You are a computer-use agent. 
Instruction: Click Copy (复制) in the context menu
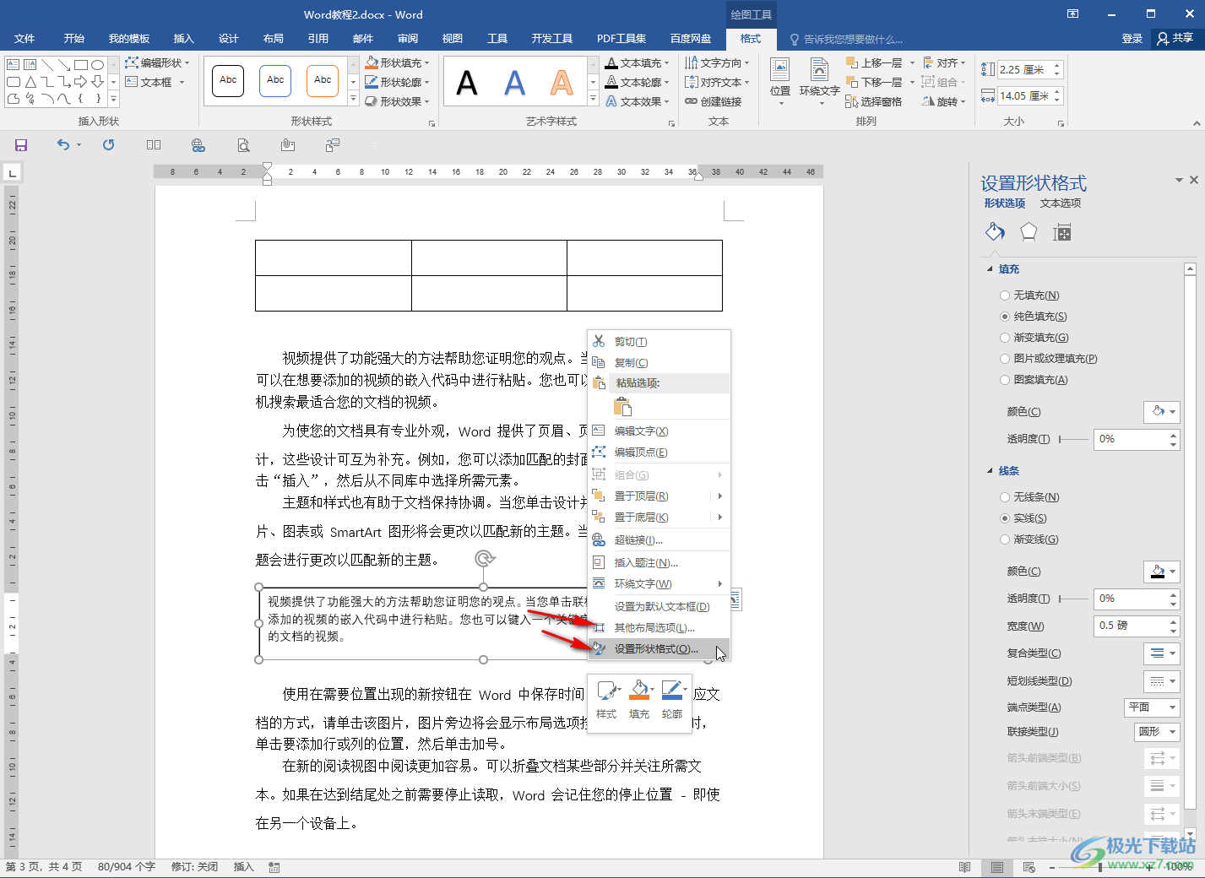[659, 363]
